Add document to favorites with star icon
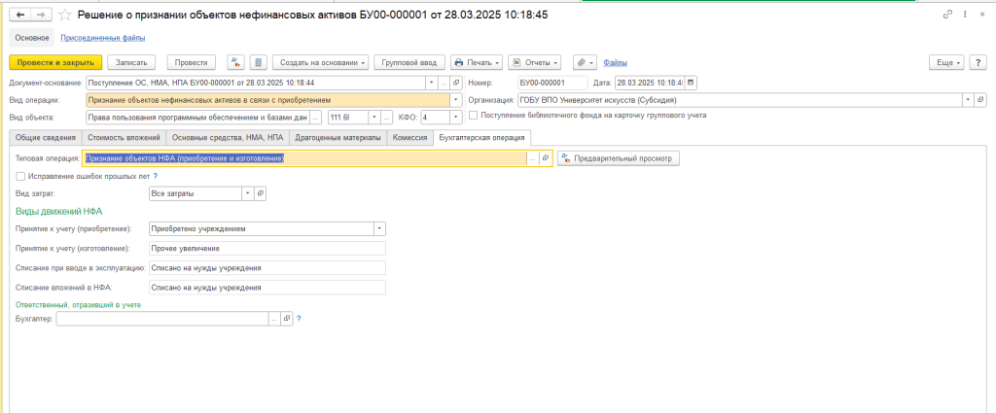The height and width of the screenshot is (413, 996). 65,15
